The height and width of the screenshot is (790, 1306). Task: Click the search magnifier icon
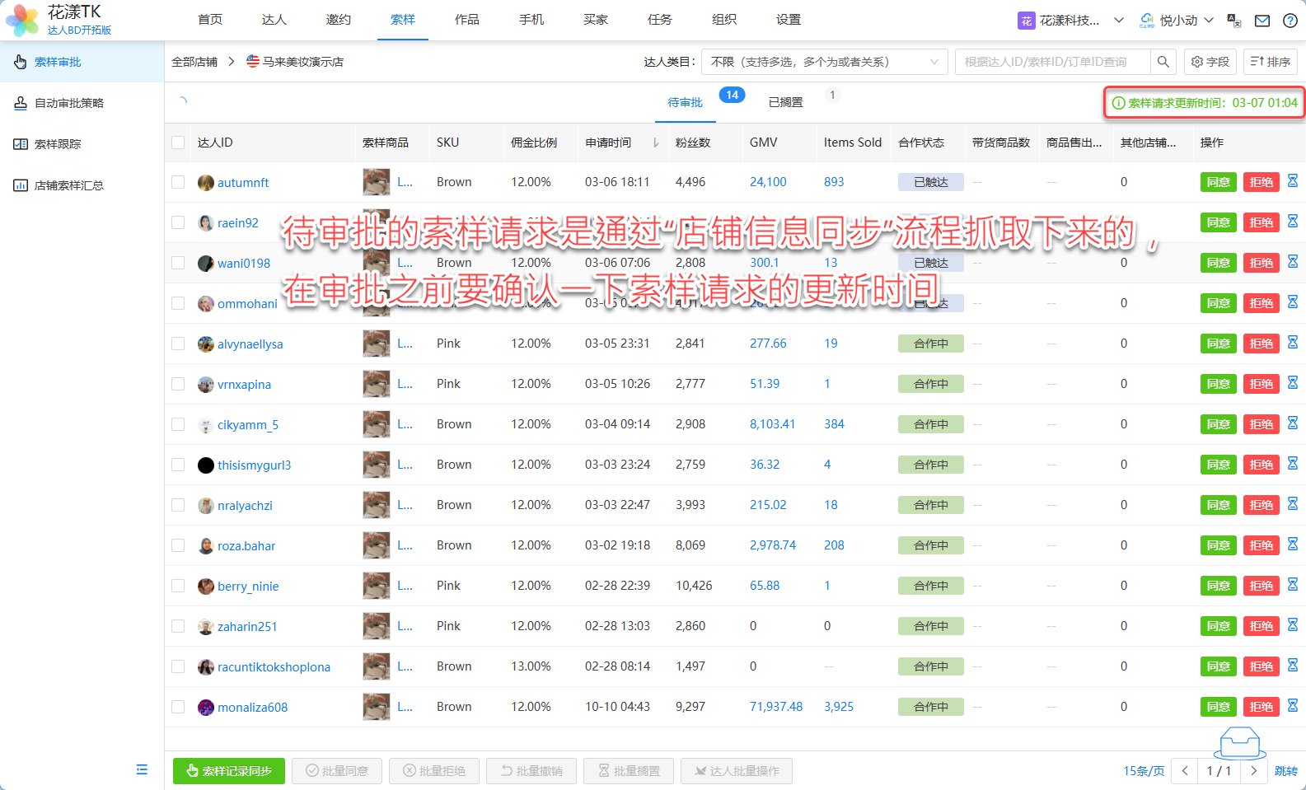click(1163, 62)
